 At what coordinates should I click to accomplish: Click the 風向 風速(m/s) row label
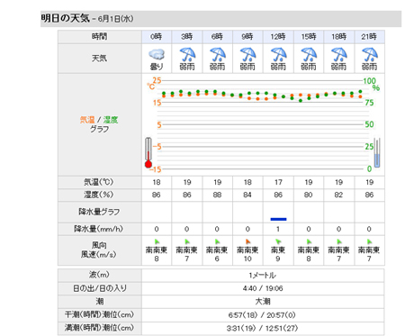[x=100, y=250]
